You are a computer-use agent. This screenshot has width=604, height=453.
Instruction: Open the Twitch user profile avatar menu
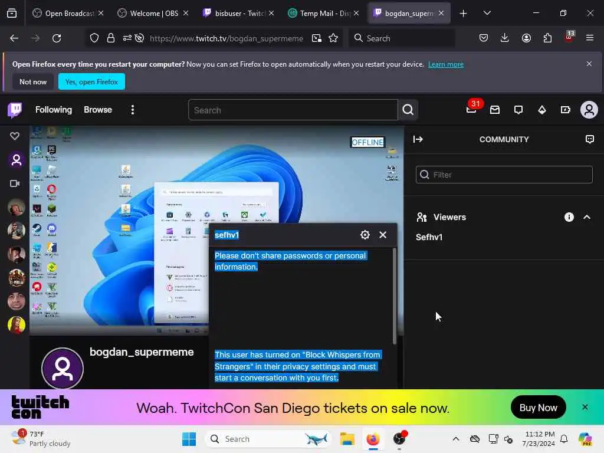point(589,110)
